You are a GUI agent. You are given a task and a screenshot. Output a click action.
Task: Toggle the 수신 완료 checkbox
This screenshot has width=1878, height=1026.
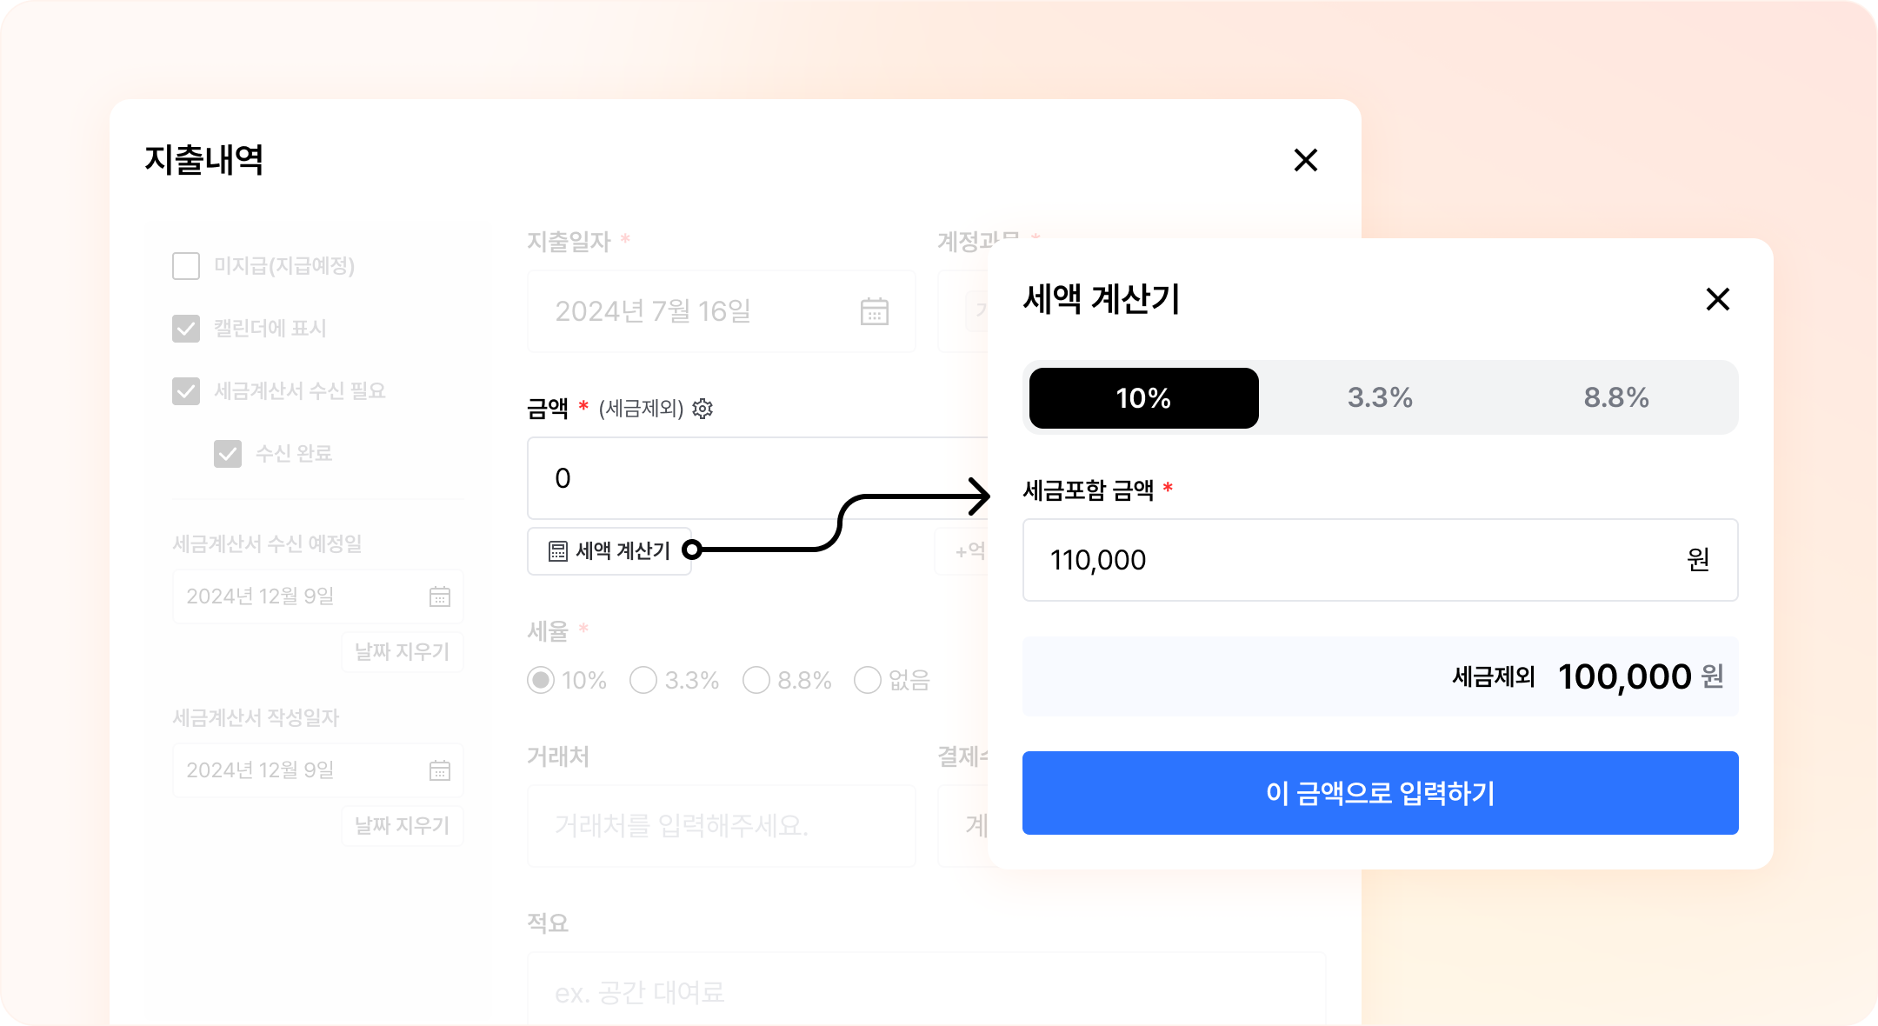click(228, 454)
